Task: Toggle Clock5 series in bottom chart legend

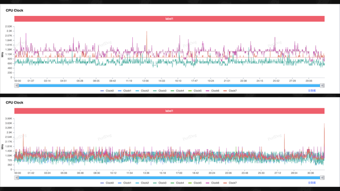Action: [195, 183]
